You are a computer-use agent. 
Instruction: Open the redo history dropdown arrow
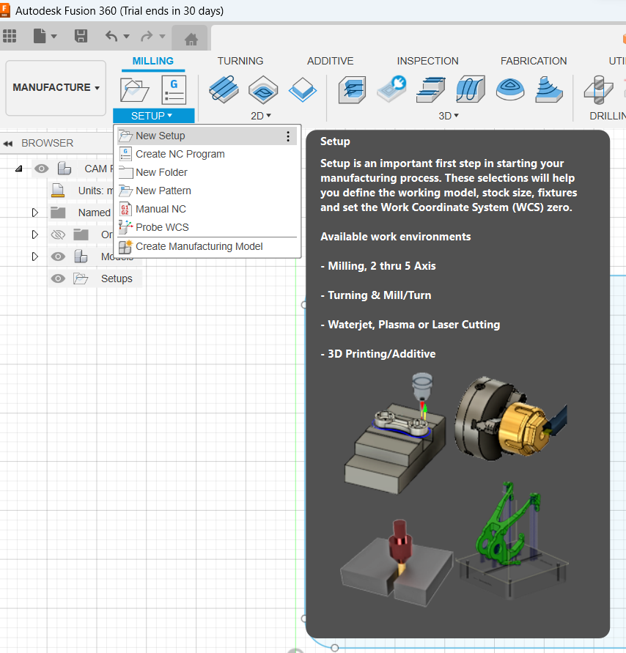coord(163,37)
